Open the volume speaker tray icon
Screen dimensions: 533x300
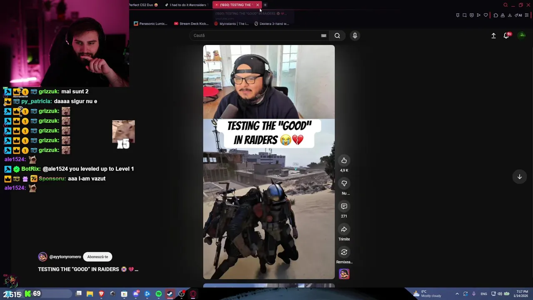[500, 294]
